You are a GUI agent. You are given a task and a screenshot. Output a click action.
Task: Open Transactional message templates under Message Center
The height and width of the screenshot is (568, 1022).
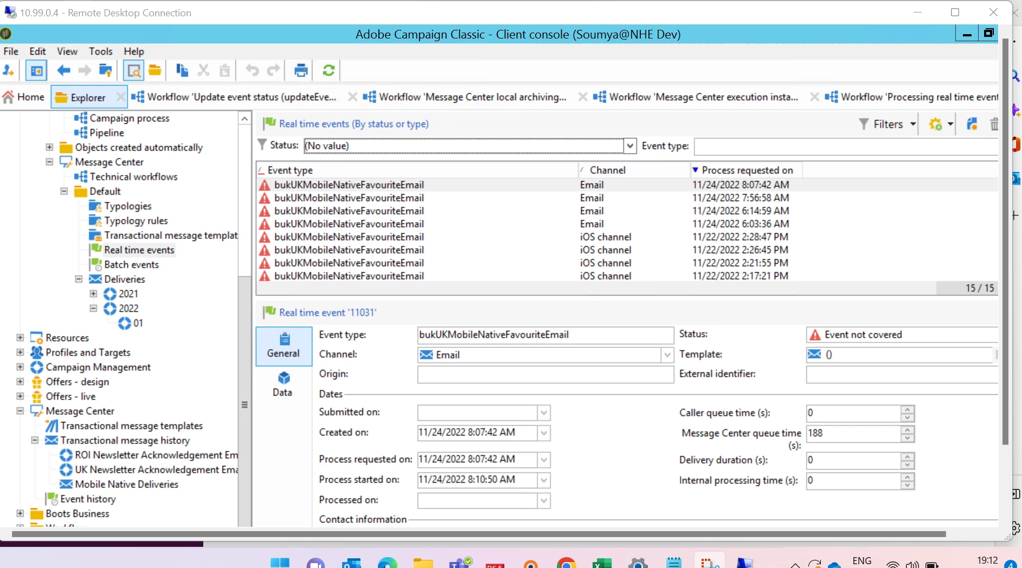pos(131,426)
